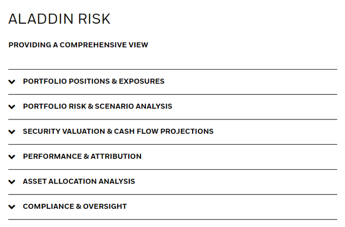
Task: Show the Performance & Attribution section text
Action: click(x=82, y=156)
